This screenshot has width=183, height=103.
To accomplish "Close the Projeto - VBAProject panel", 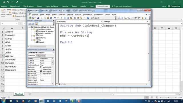I will pyautogui.click(x=53, y=21).
